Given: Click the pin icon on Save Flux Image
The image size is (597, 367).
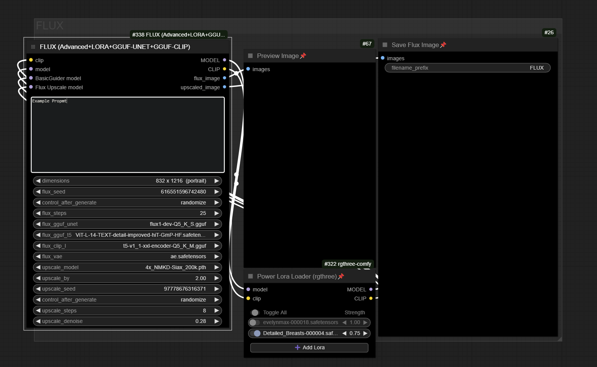Looking at the screenshot, I should [x=443, y=45].
